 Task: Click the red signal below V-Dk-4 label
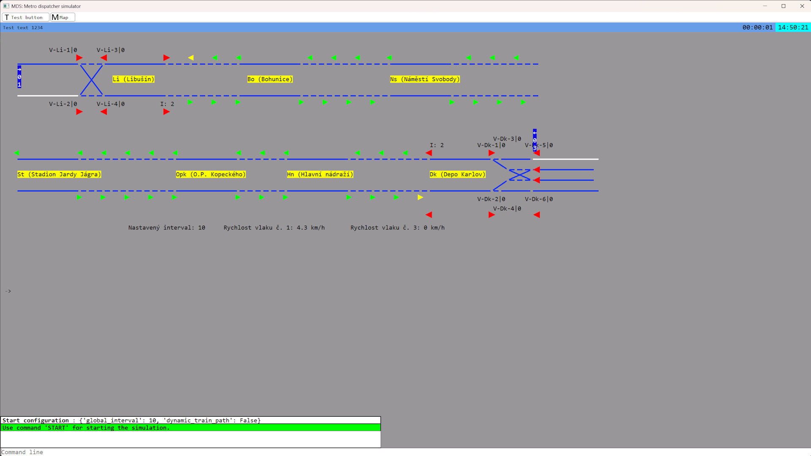pos(491,215)
